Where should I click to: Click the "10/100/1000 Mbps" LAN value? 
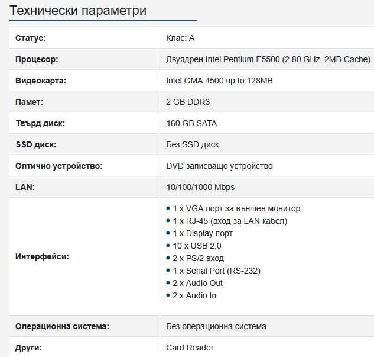pyautogui.click(x=200, y=187)
